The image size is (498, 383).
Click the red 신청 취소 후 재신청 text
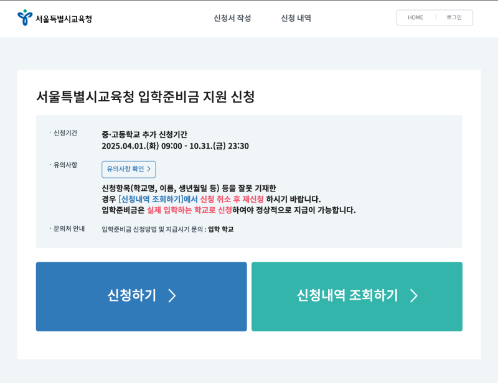click(232, 200)
